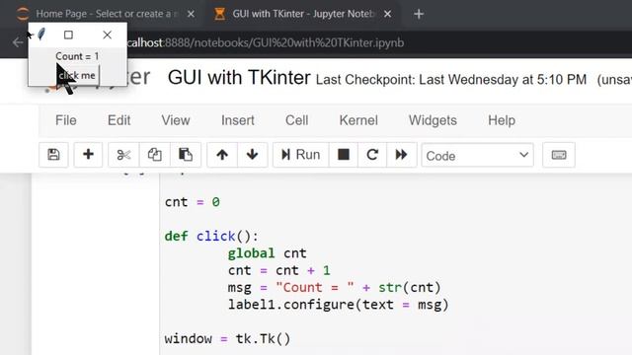632x355 pixels.
Task: Open the Cell menu
Action: (296, 120)
